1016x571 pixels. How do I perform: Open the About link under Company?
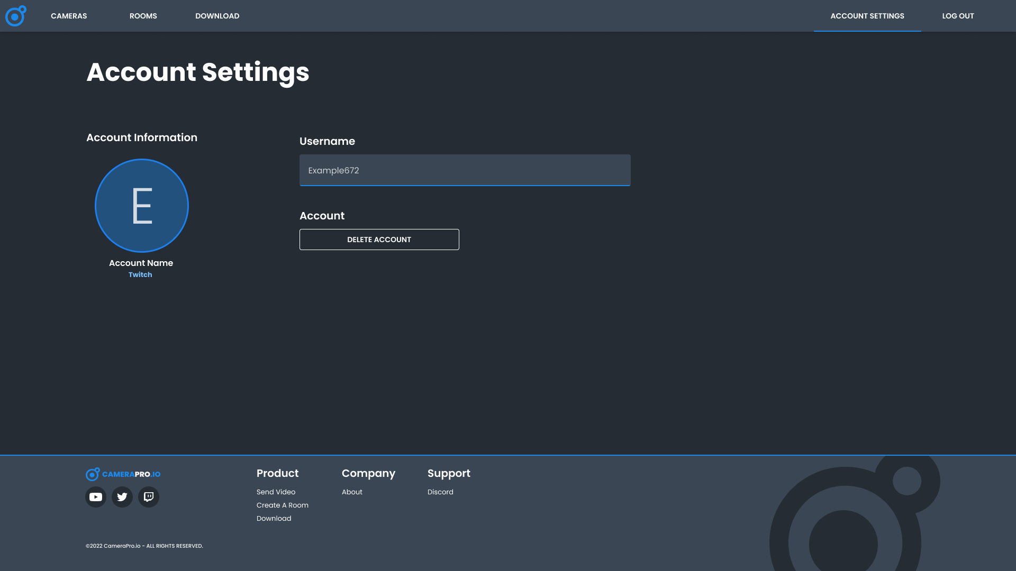352,492
